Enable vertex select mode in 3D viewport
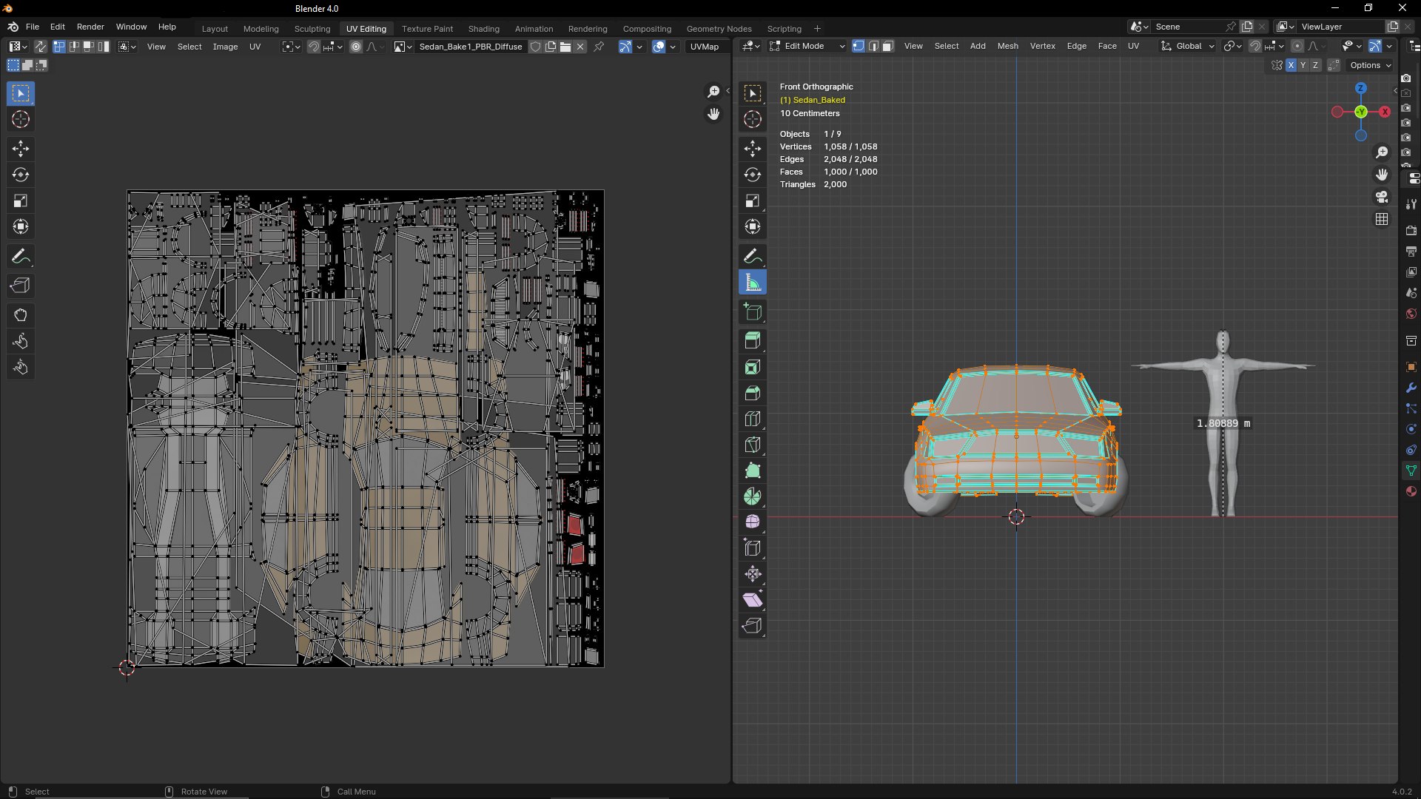Screen dimensions: 1421x799 (859, 46)
